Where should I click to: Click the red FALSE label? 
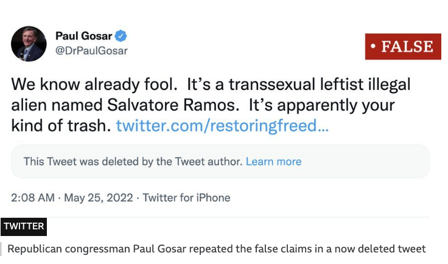(x=402, y=46)
